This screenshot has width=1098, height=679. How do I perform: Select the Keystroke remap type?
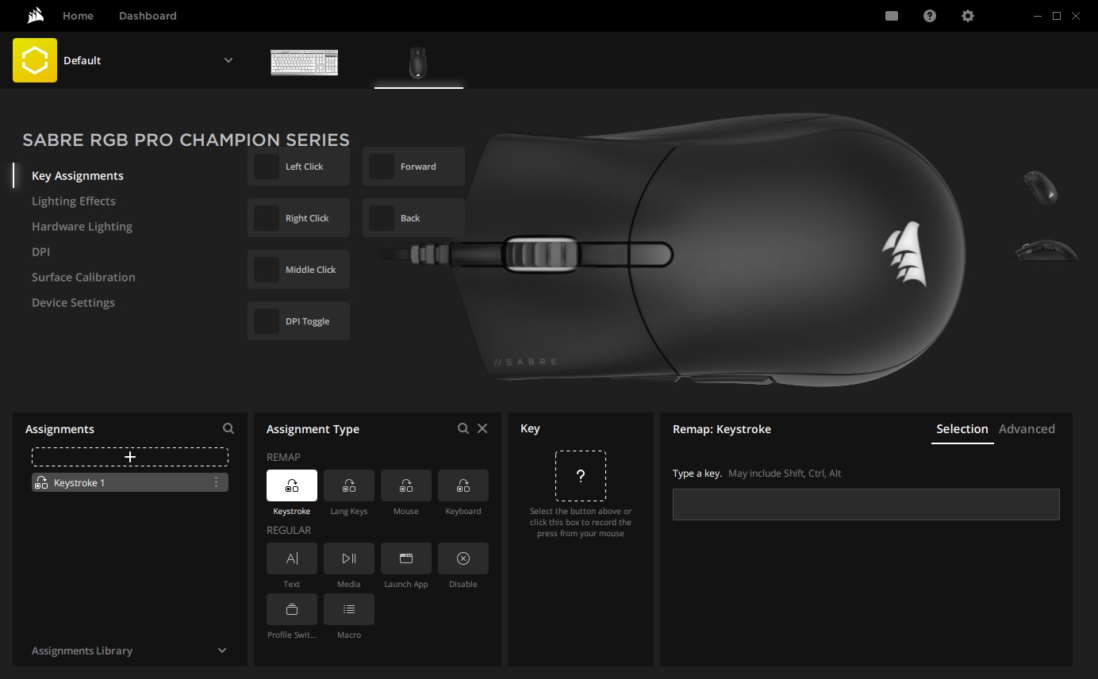[292, 485]
